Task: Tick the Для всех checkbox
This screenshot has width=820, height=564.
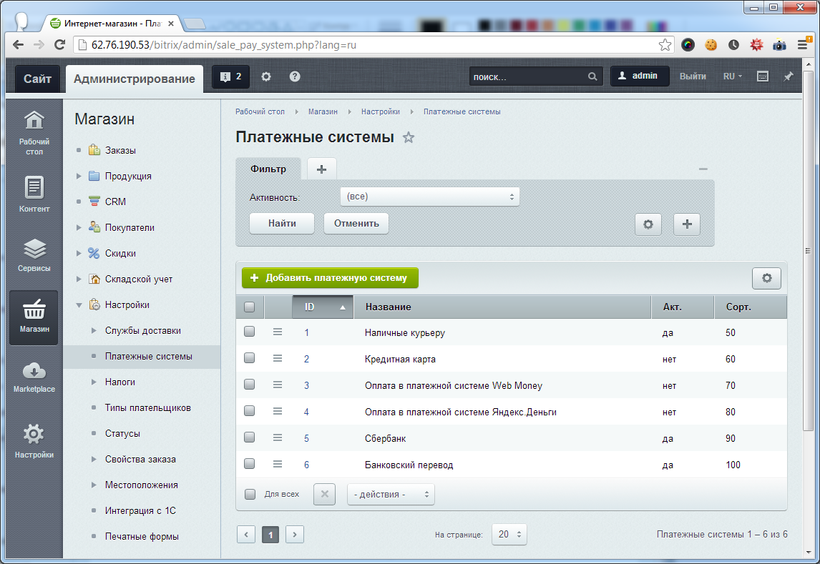Action: (250, 494)
